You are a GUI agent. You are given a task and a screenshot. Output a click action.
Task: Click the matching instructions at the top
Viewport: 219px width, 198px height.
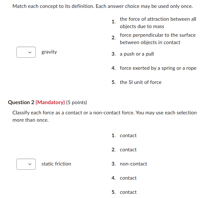point(105,6)
